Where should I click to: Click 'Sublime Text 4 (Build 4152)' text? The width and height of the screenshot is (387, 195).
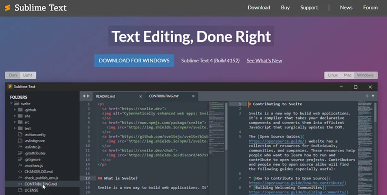point(210,61)
